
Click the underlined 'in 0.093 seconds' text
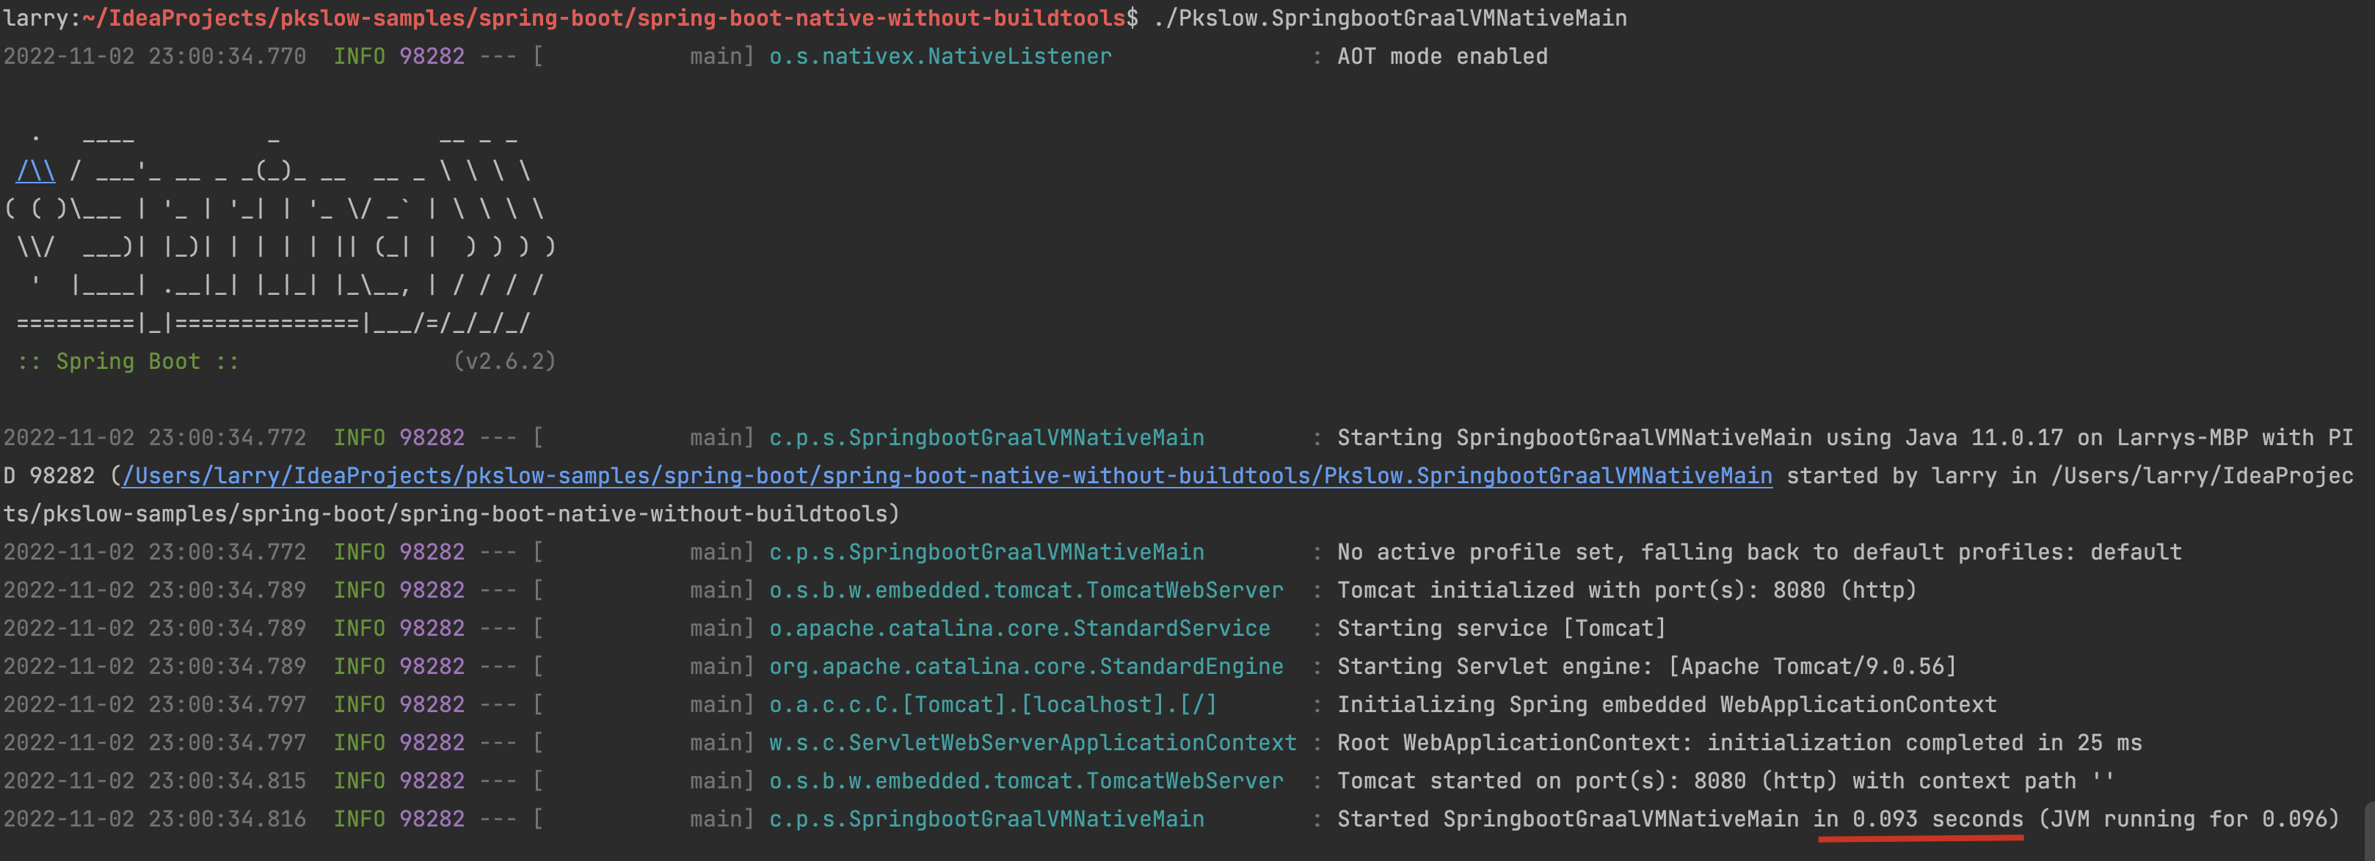click(1918, 819)
